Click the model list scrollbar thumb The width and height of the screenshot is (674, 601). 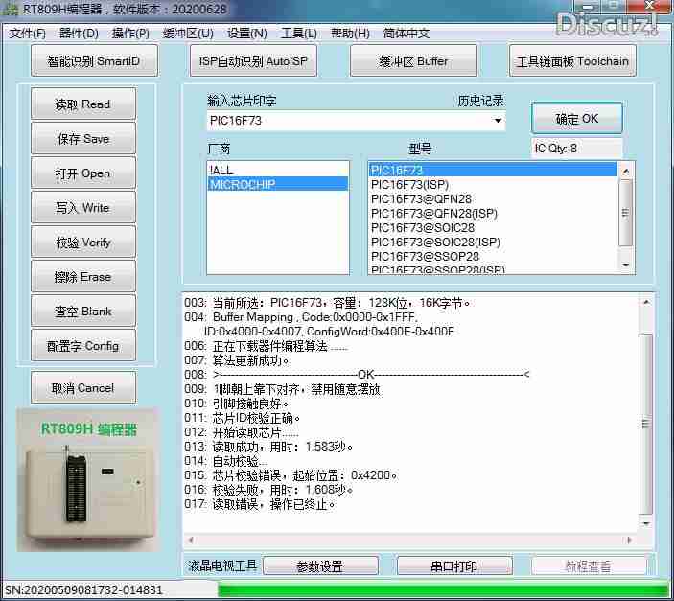point(626,213)
